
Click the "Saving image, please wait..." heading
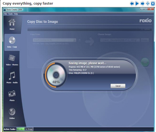pyautogui.click(x=88, y=63)
